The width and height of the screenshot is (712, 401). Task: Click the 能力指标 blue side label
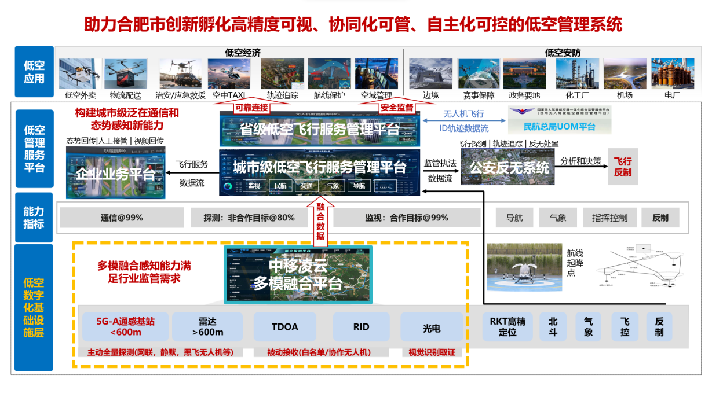click(34, 218)
